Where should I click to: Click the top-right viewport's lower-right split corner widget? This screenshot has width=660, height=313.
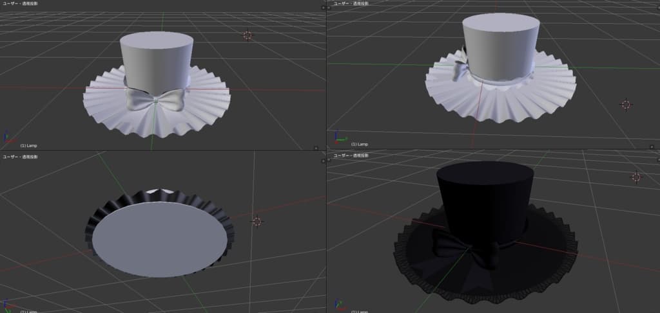point(655,147)
